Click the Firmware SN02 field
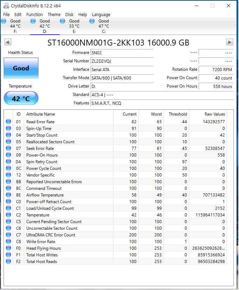This screenshot has height=290, width=239. point(122,53)
